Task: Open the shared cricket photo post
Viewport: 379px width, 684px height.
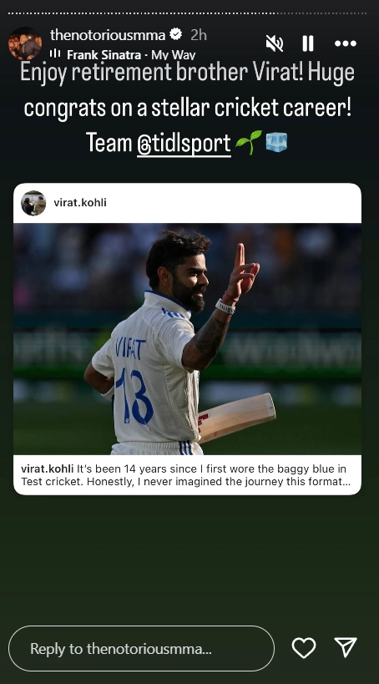Action: coord(187,339)
